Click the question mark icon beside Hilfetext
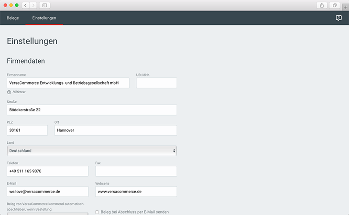 point(9,92)
